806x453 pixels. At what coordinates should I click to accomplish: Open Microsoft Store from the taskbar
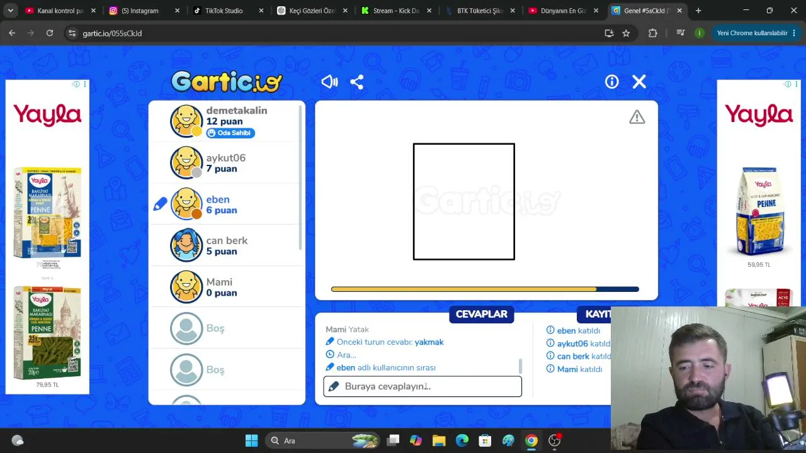point(485,440)
